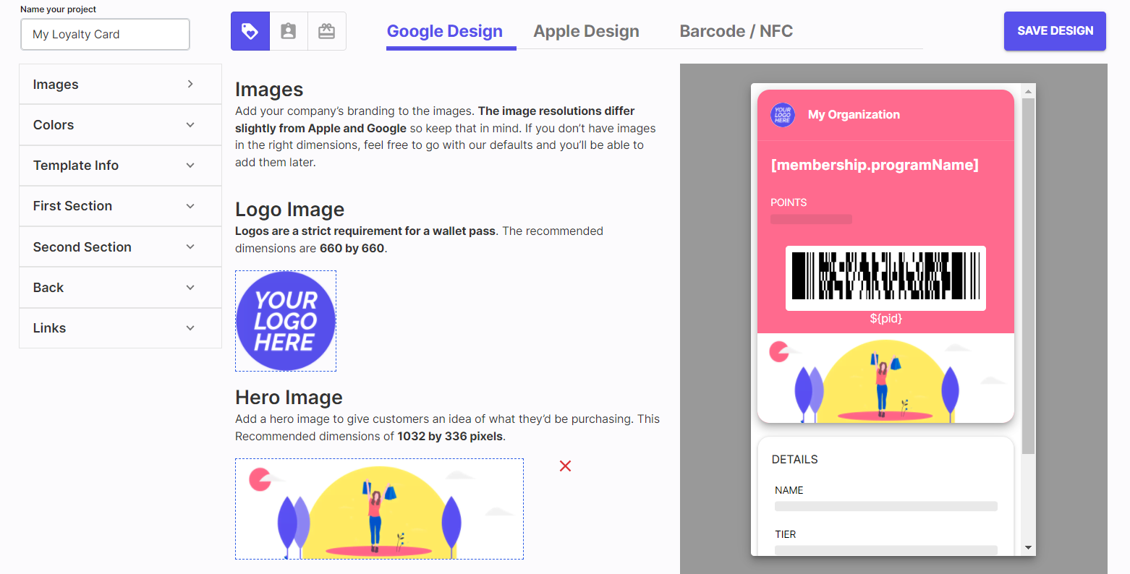Expand the Second Section panel
The image size is (1130, 574).
[120, 247]
